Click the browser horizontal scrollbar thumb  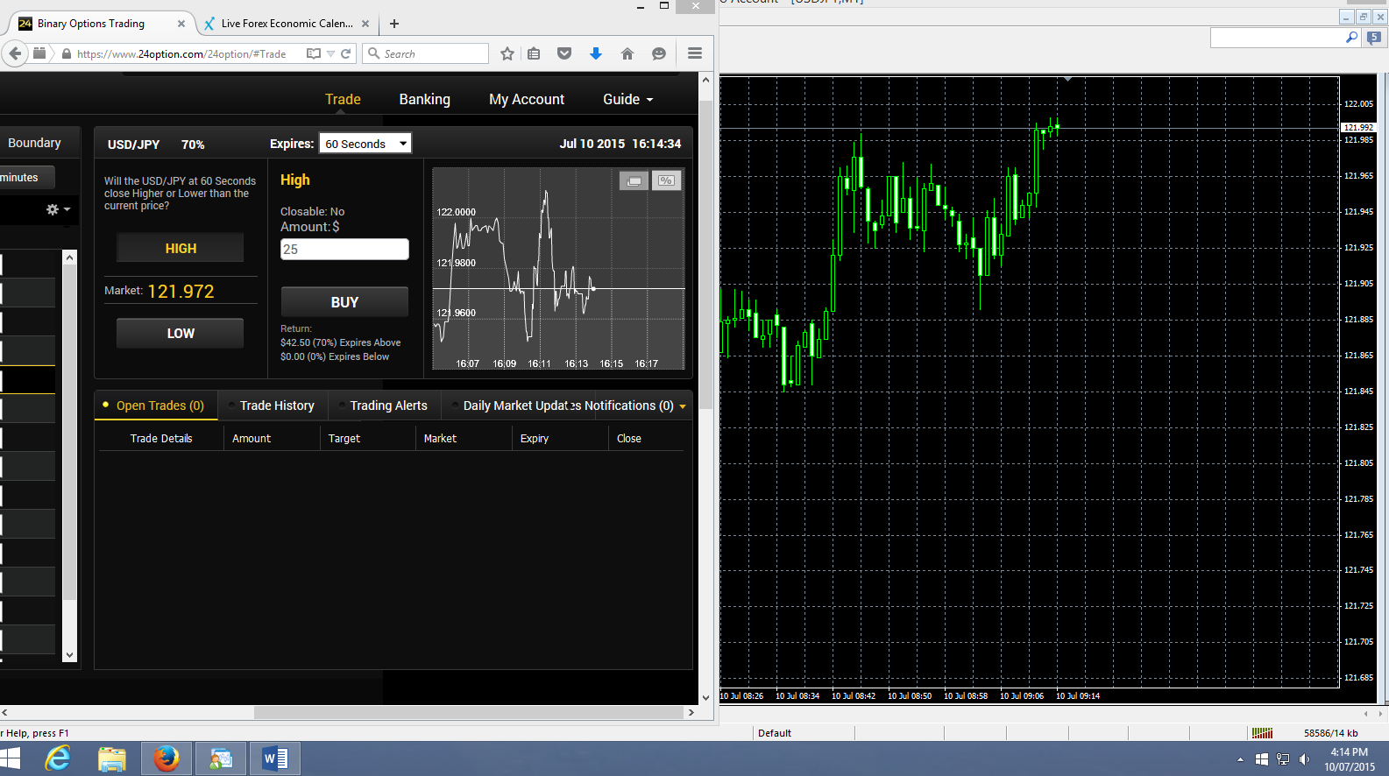point(469,713)
